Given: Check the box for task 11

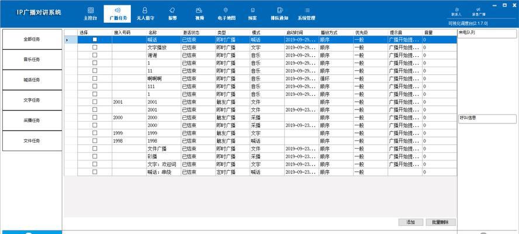Looking at the screenshot, I should click(x=95, y=70).
